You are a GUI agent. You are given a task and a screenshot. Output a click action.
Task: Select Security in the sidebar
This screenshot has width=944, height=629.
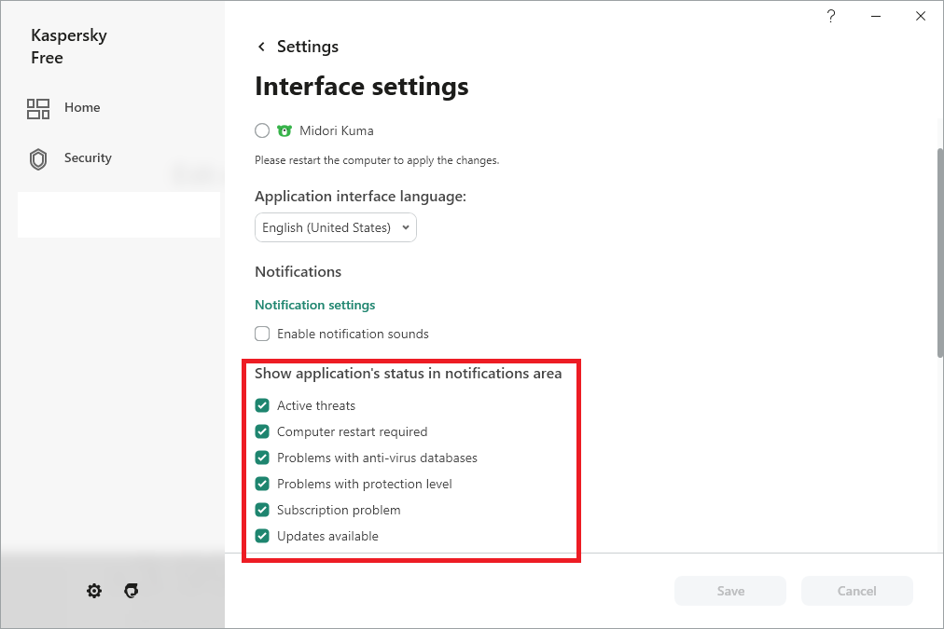pyautogui.click(x=88, y=158)
